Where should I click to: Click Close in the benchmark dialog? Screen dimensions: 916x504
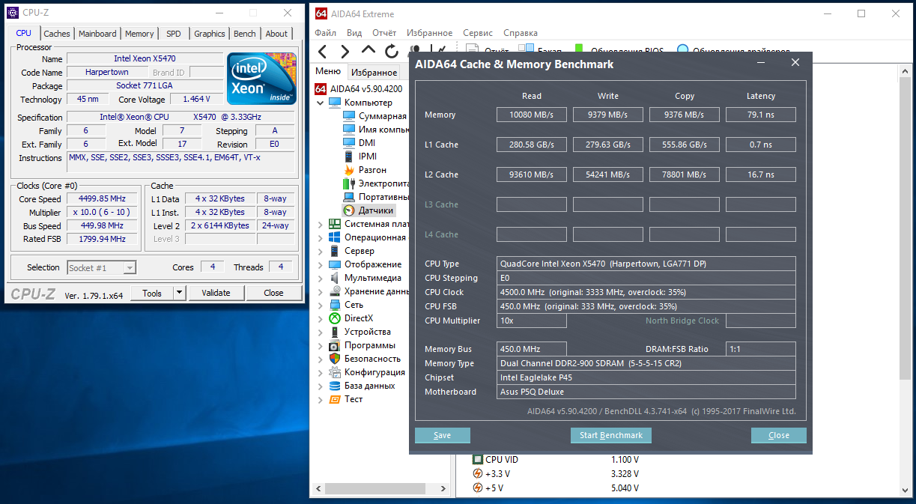click(779, 435)
